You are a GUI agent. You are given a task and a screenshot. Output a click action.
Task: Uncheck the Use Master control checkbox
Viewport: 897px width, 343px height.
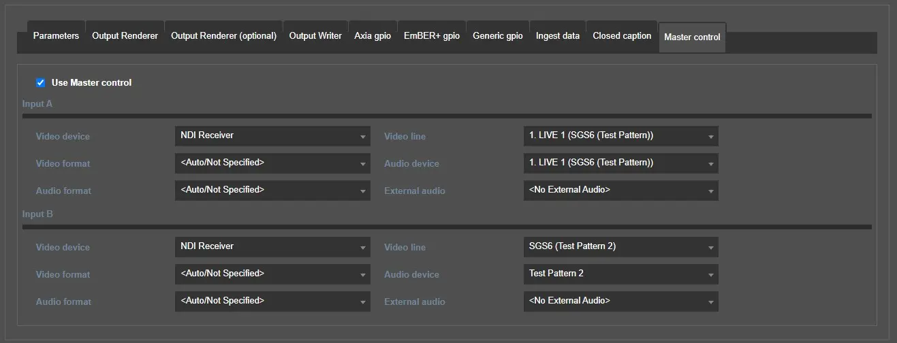41,83
